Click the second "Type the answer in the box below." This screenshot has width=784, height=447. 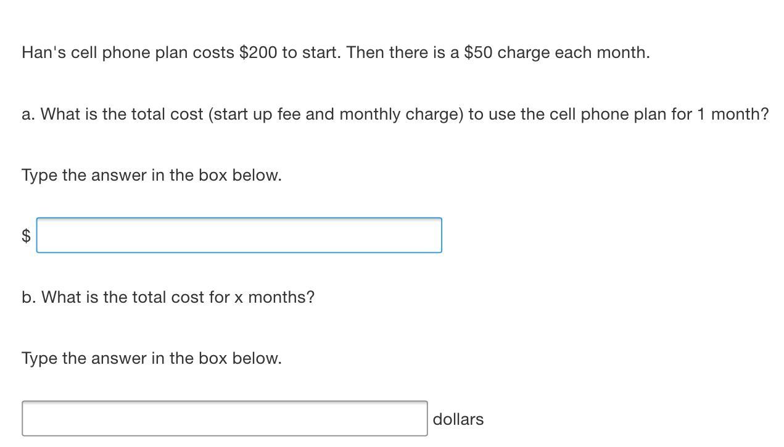pyautogui.click(x=151, y=358)
